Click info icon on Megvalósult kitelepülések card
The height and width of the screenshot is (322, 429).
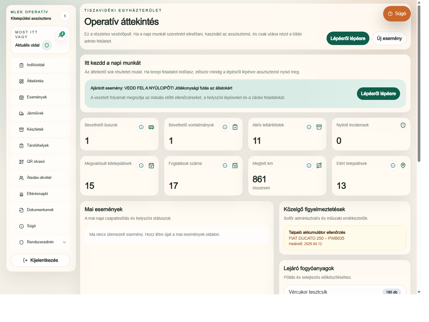(141, 165)
